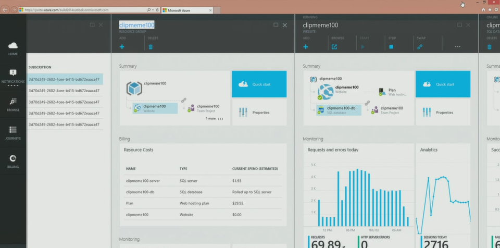Expand more commands ellipsis on website blade
Viewport: 500px width, 248px height.
click(457, 47)
